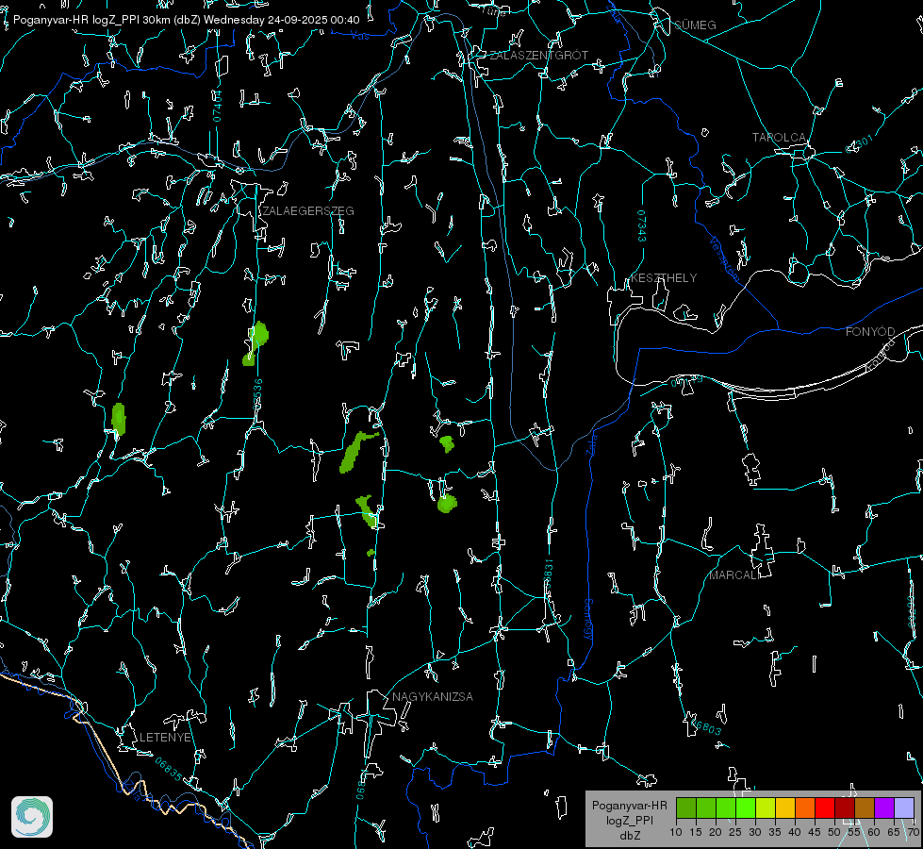This screenshot has width=923, height=849.
Task: Click the orange 40-45 dBZ legend swatch
Action: click(x=804, y=807)
